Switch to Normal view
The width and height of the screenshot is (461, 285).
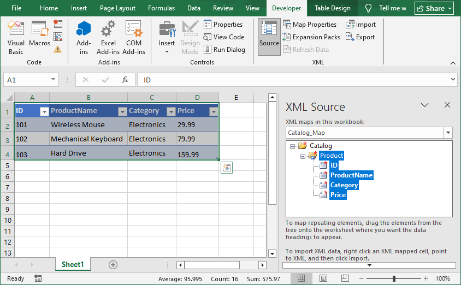301,278
